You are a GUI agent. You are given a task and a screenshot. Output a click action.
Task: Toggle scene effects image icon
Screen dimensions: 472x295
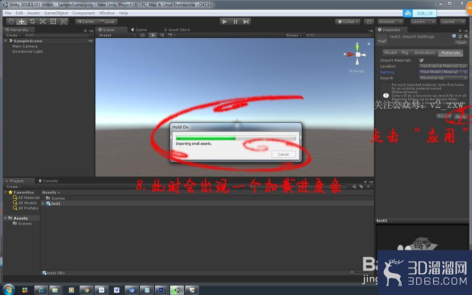(170, 35)
